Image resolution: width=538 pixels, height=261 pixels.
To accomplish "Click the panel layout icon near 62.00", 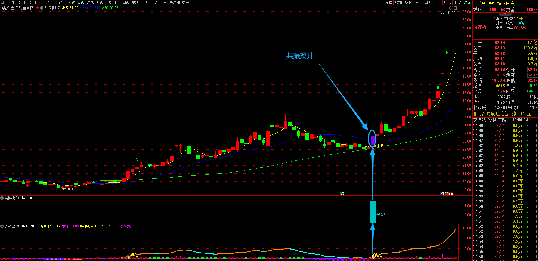I will pyautogui.click(x=456, y=8).
